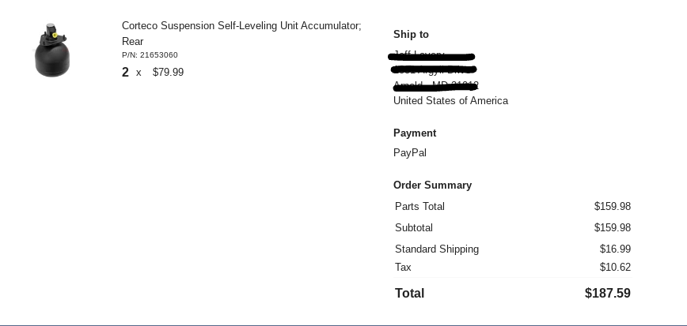Viewport: 687px width, 326px height.
Task: Click the $16.99 shipping cost
Action: click(x=615, y=249)
